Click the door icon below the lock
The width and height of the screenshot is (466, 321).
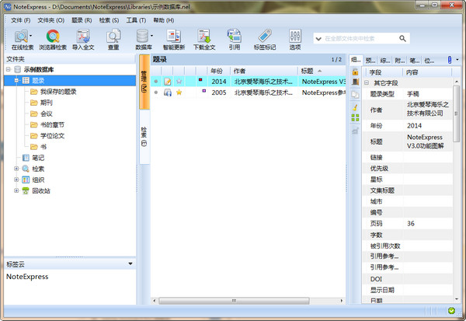tap(355, 82)
